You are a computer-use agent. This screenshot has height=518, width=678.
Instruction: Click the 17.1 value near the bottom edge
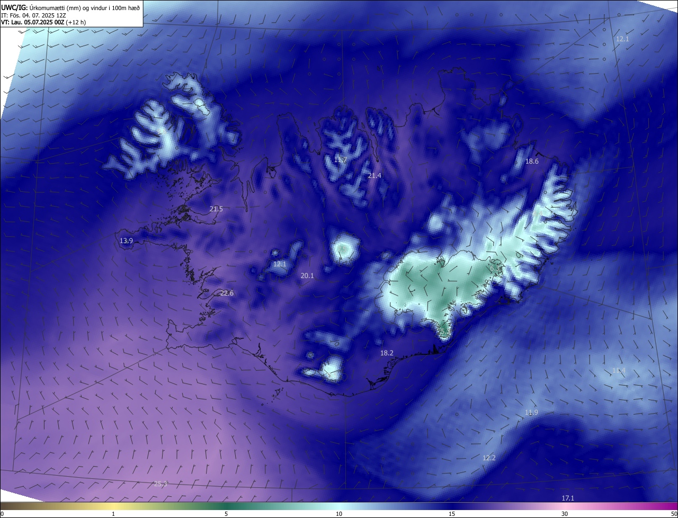tap(568, 498)
